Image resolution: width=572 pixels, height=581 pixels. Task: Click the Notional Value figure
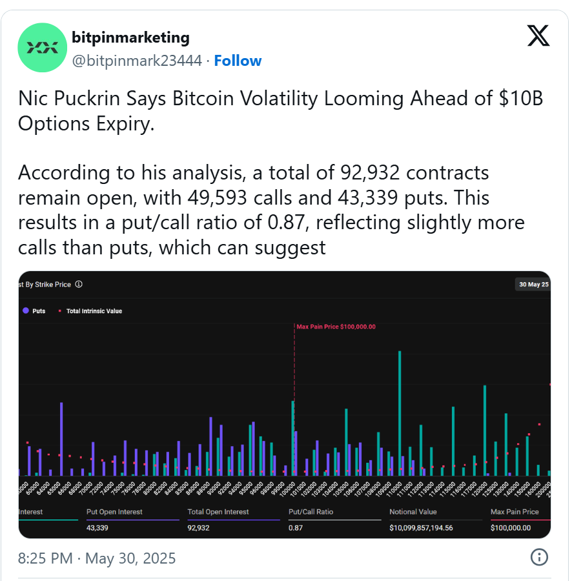tap(430, 527)
